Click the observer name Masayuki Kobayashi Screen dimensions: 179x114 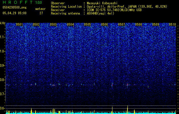[x=102, y=3]
